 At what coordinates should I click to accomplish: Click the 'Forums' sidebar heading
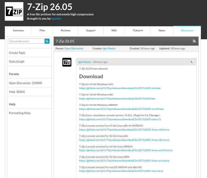click(x=14, y=74)
